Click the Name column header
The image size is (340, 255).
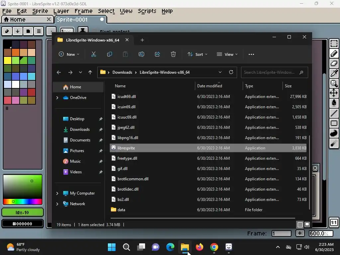(120, 86)
